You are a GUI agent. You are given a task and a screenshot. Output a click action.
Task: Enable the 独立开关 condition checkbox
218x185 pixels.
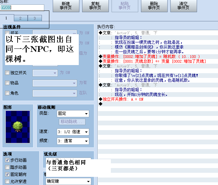7,73
